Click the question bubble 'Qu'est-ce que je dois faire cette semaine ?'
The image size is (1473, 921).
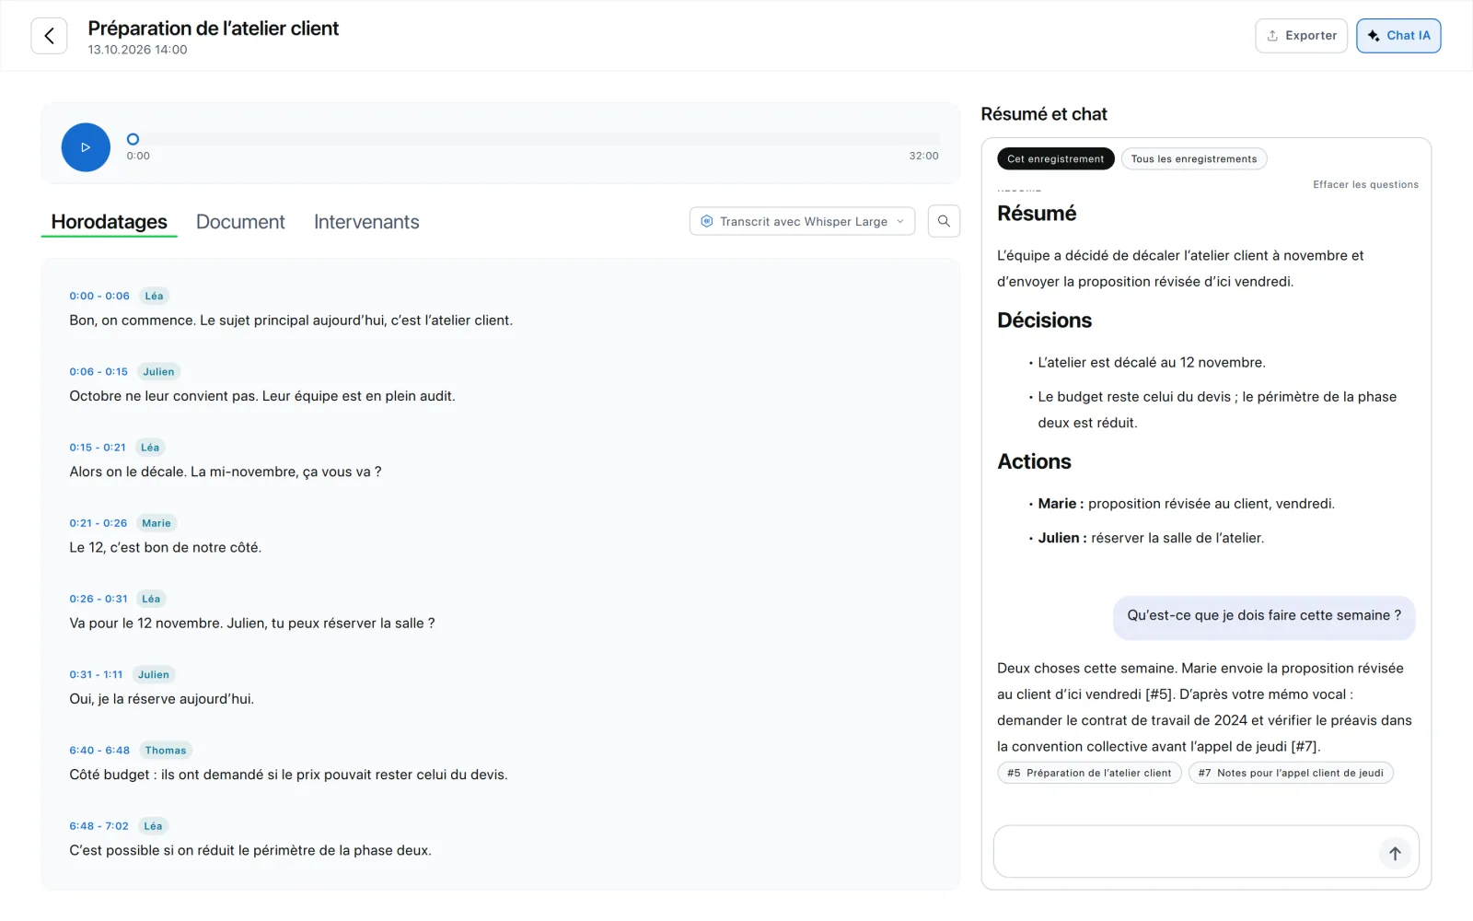1264,616
